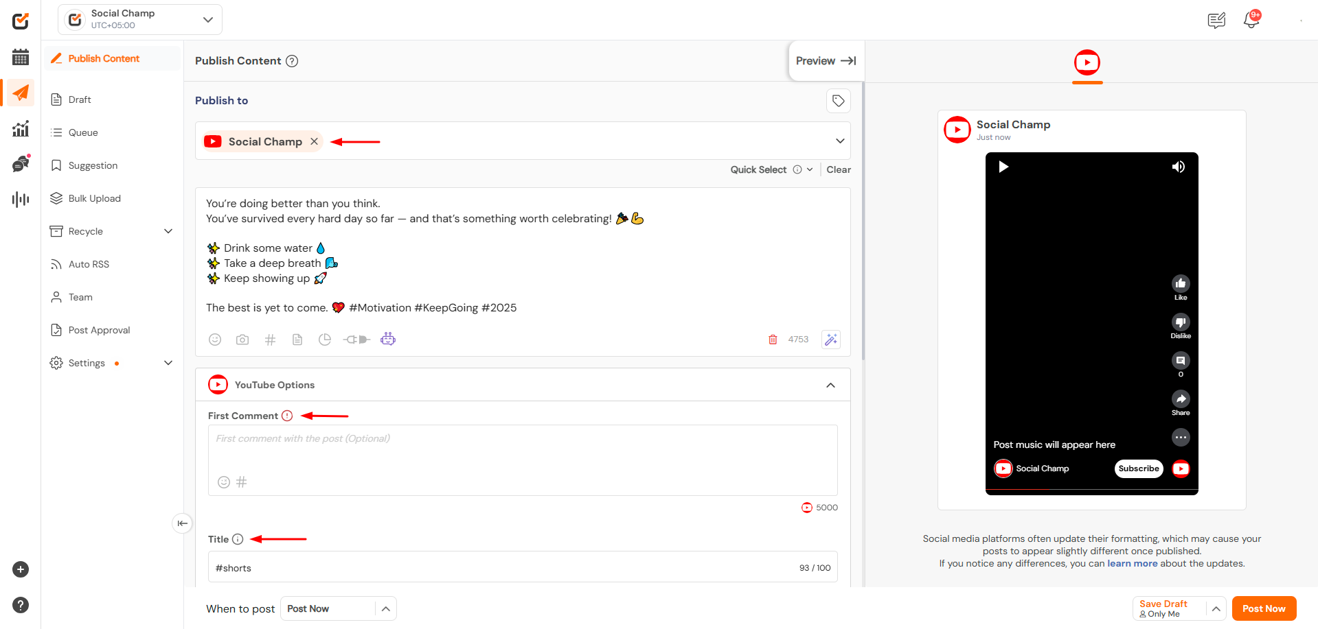1318x629 pixels.
Task: Click the red trash delete icon
Action: pyautogui.click(x=773, y=340)
